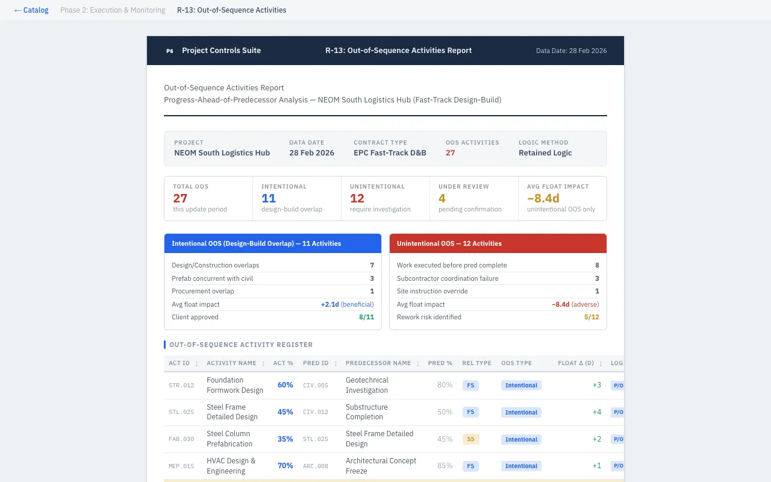Click the SS relationship badge for FAB.030
771x482 pixels.
point(470,439)
